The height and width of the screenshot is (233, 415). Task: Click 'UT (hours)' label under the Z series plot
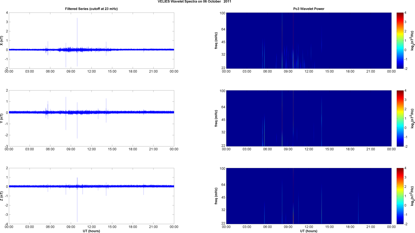click(x=91, y=231)
